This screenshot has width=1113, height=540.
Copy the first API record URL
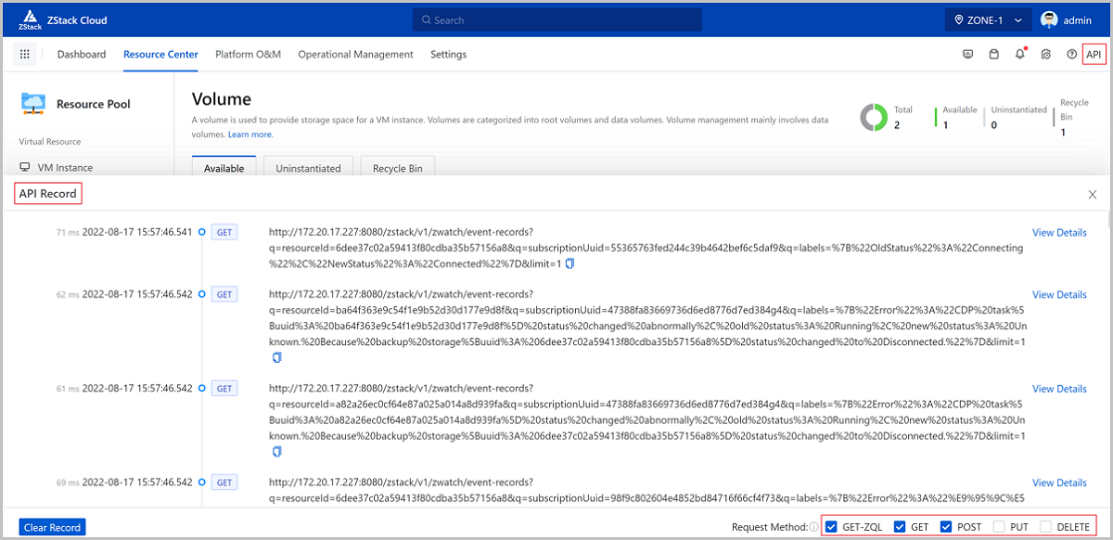pos(570,264)
